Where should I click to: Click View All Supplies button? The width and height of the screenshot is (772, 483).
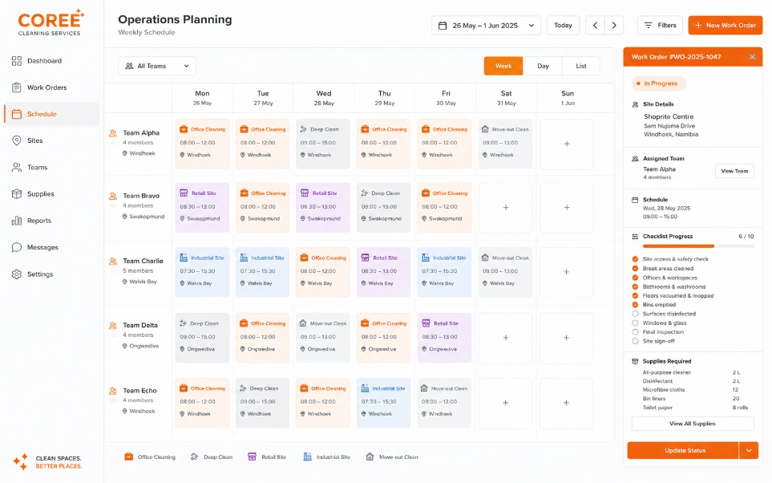(x=693, y=424)
